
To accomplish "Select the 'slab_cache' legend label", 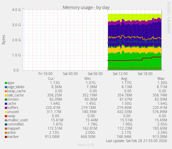I will pos(15,95).
